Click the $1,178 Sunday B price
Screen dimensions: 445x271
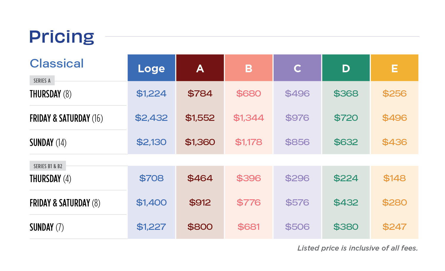[249, 142]
